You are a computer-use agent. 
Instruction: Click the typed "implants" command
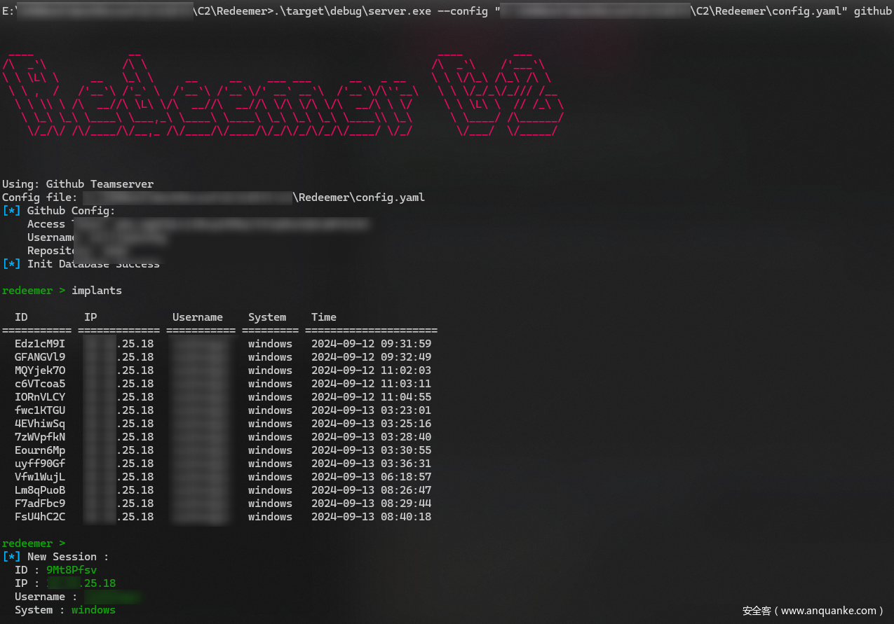coord(97,291)
